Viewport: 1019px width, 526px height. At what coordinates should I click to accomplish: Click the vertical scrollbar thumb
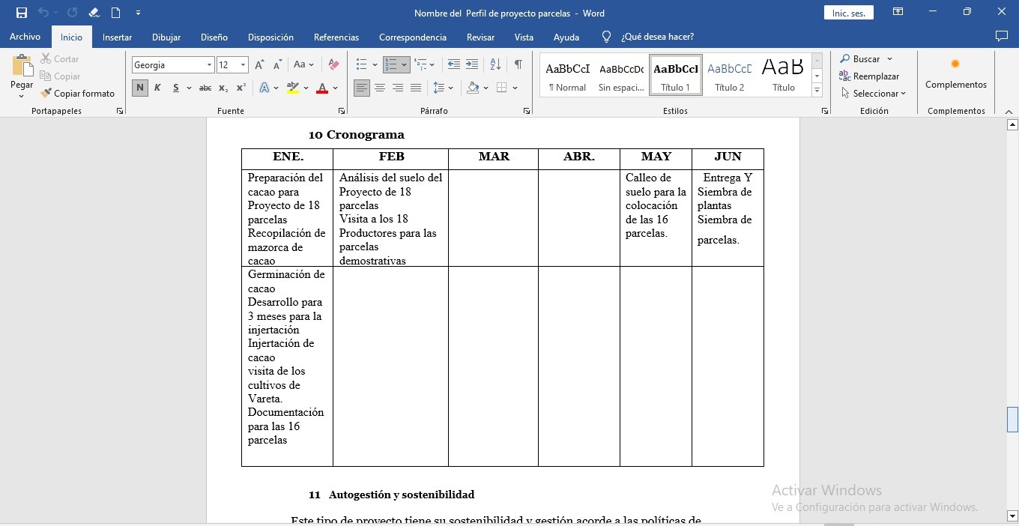[1012, 420]
